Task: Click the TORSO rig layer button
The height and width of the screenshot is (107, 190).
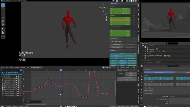Action: pos(116,56)
